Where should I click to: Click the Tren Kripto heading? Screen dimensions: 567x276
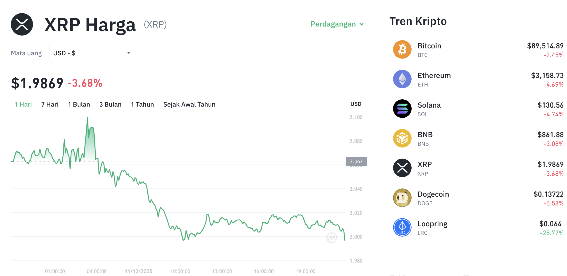click(418, 21)
